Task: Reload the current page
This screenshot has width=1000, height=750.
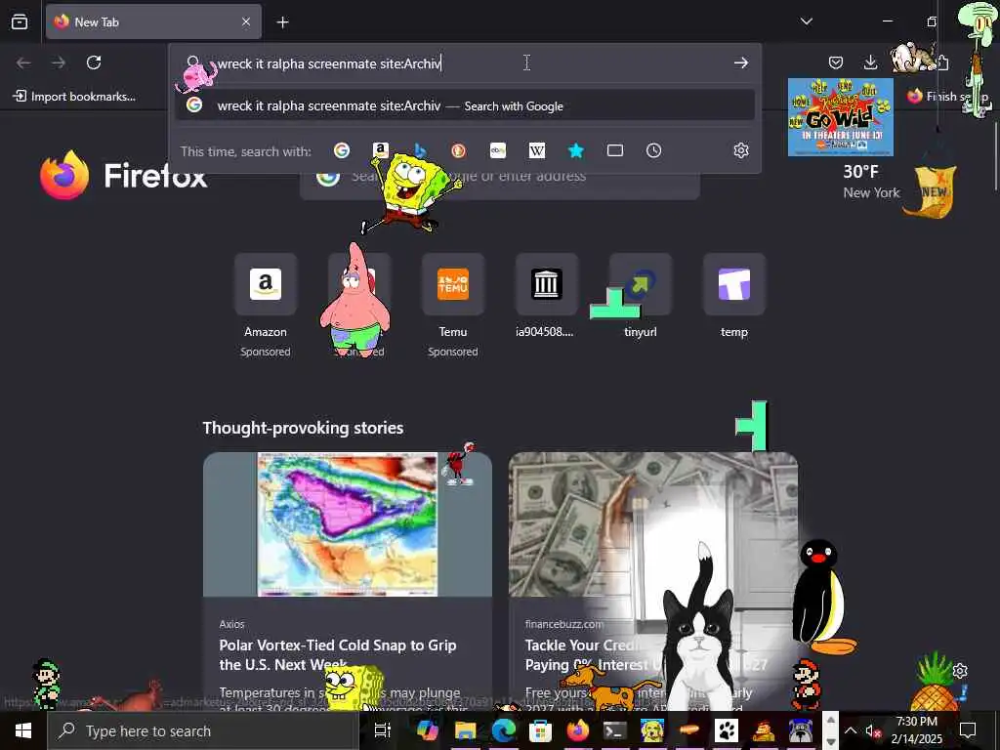Action: coord(94,62)
